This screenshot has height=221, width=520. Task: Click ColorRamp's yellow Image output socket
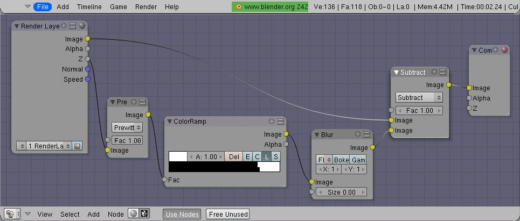point(286,134)
